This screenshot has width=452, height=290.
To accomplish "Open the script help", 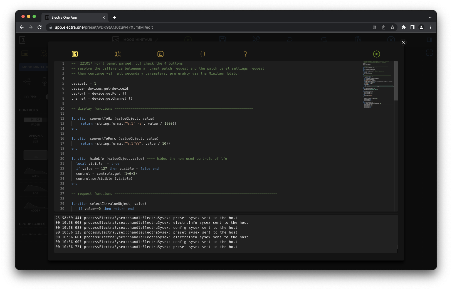I will click(x=245, y=54).
